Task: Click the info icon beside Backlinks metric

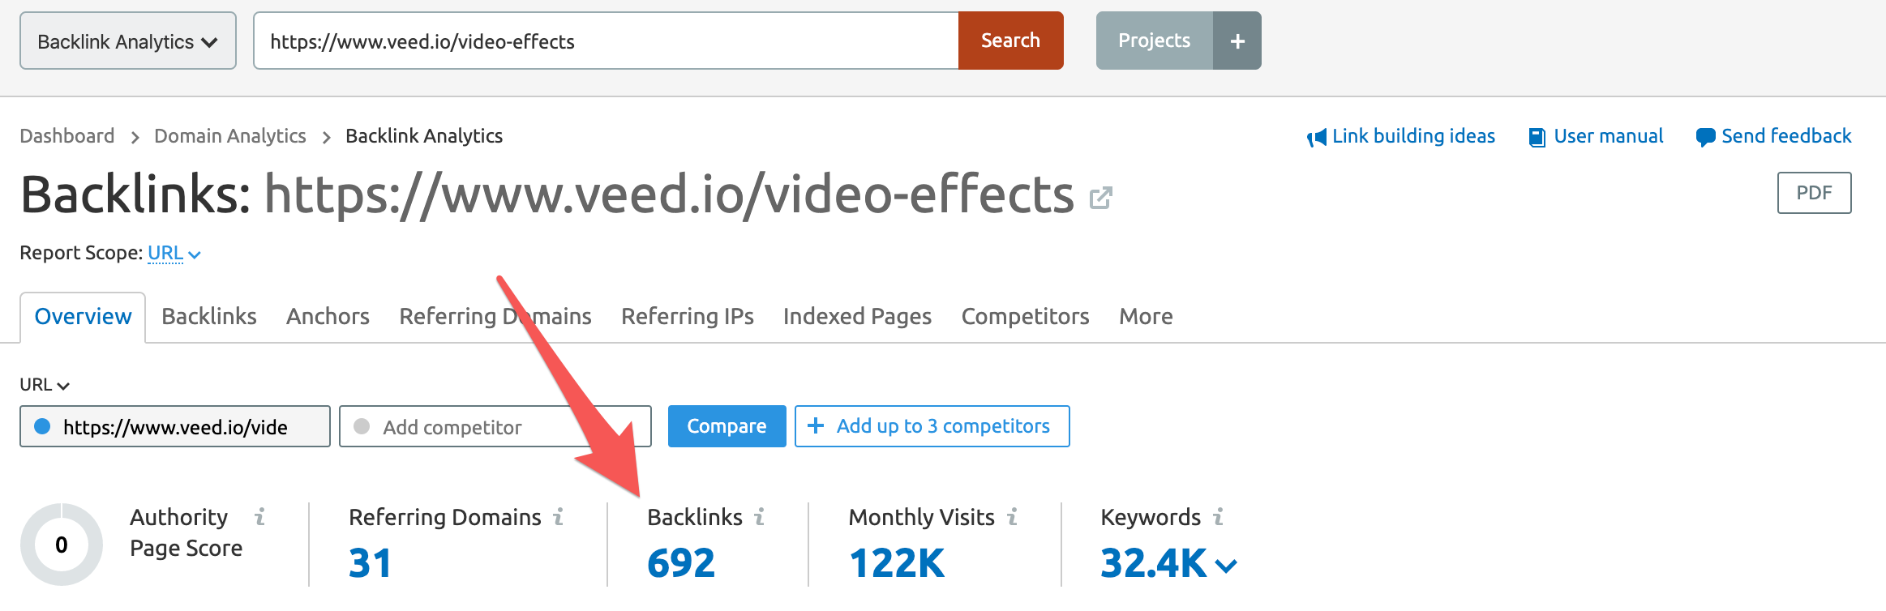Action: tap(759, 517)
